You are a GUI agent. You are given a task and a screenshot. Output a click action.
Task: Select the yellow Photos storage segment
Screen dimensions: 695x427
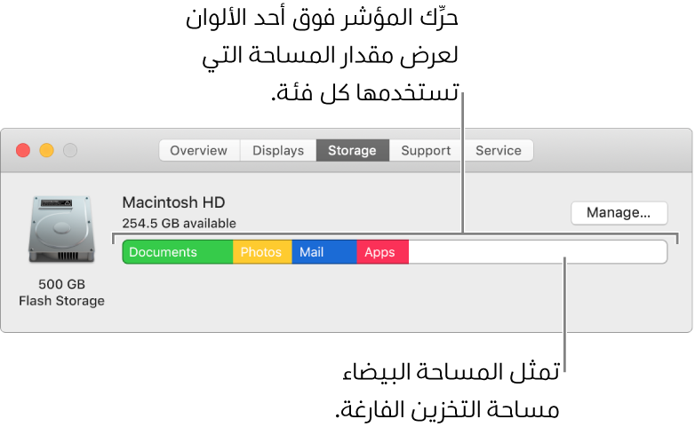pyautogui.click(x=262, y=252)
